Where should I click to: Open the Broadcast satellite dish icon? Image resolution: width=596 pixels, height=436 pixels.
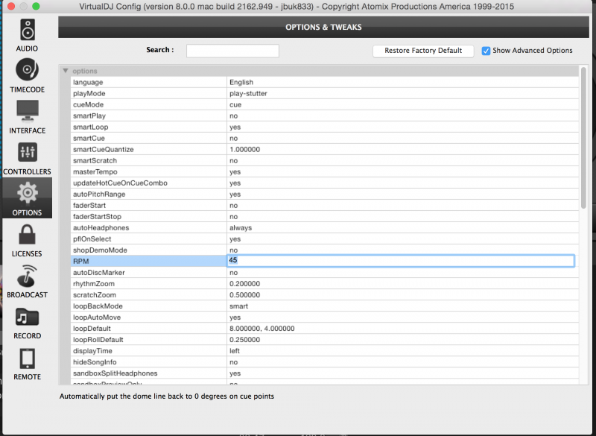pyautogui.click(x=28, y=276)
